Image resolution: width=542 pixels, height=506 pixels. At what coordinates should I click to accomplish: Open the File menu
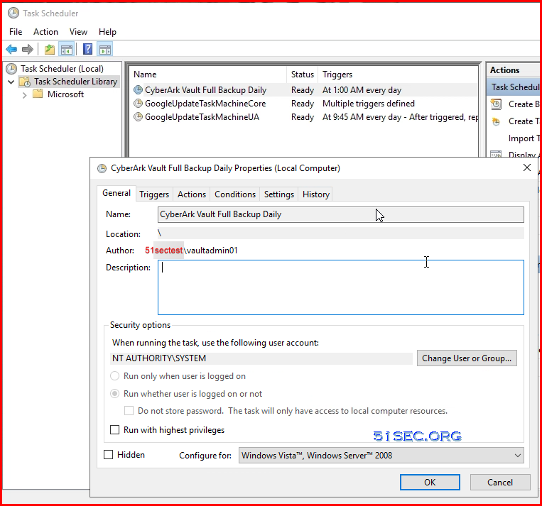(16, 32)
